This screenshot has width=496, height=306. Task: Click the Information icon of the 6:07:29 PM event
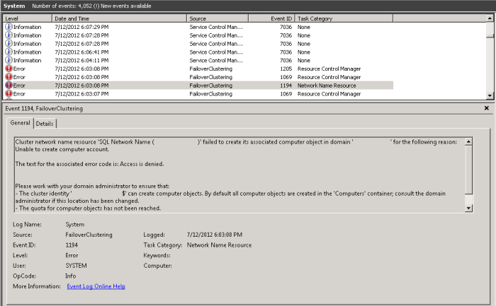tap(9, 27)
